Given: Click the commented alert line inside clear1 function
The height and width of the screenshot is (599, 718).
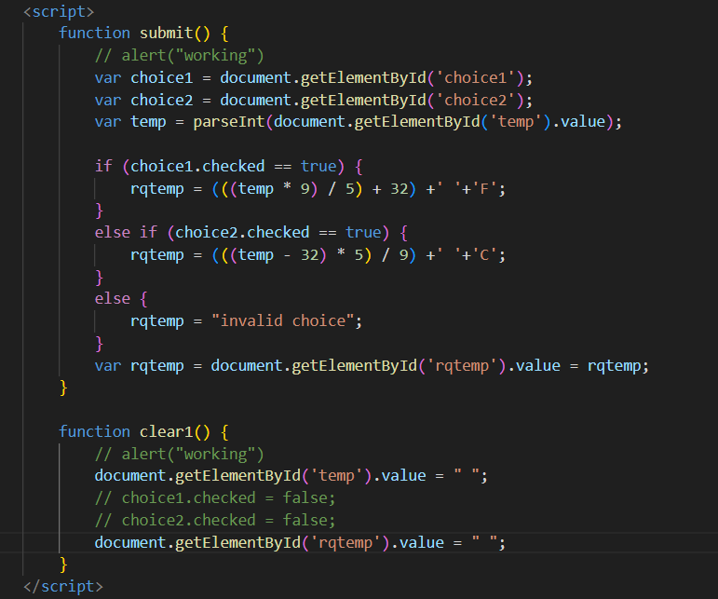Looking at the screenshot, I should (x=180, y=454).
